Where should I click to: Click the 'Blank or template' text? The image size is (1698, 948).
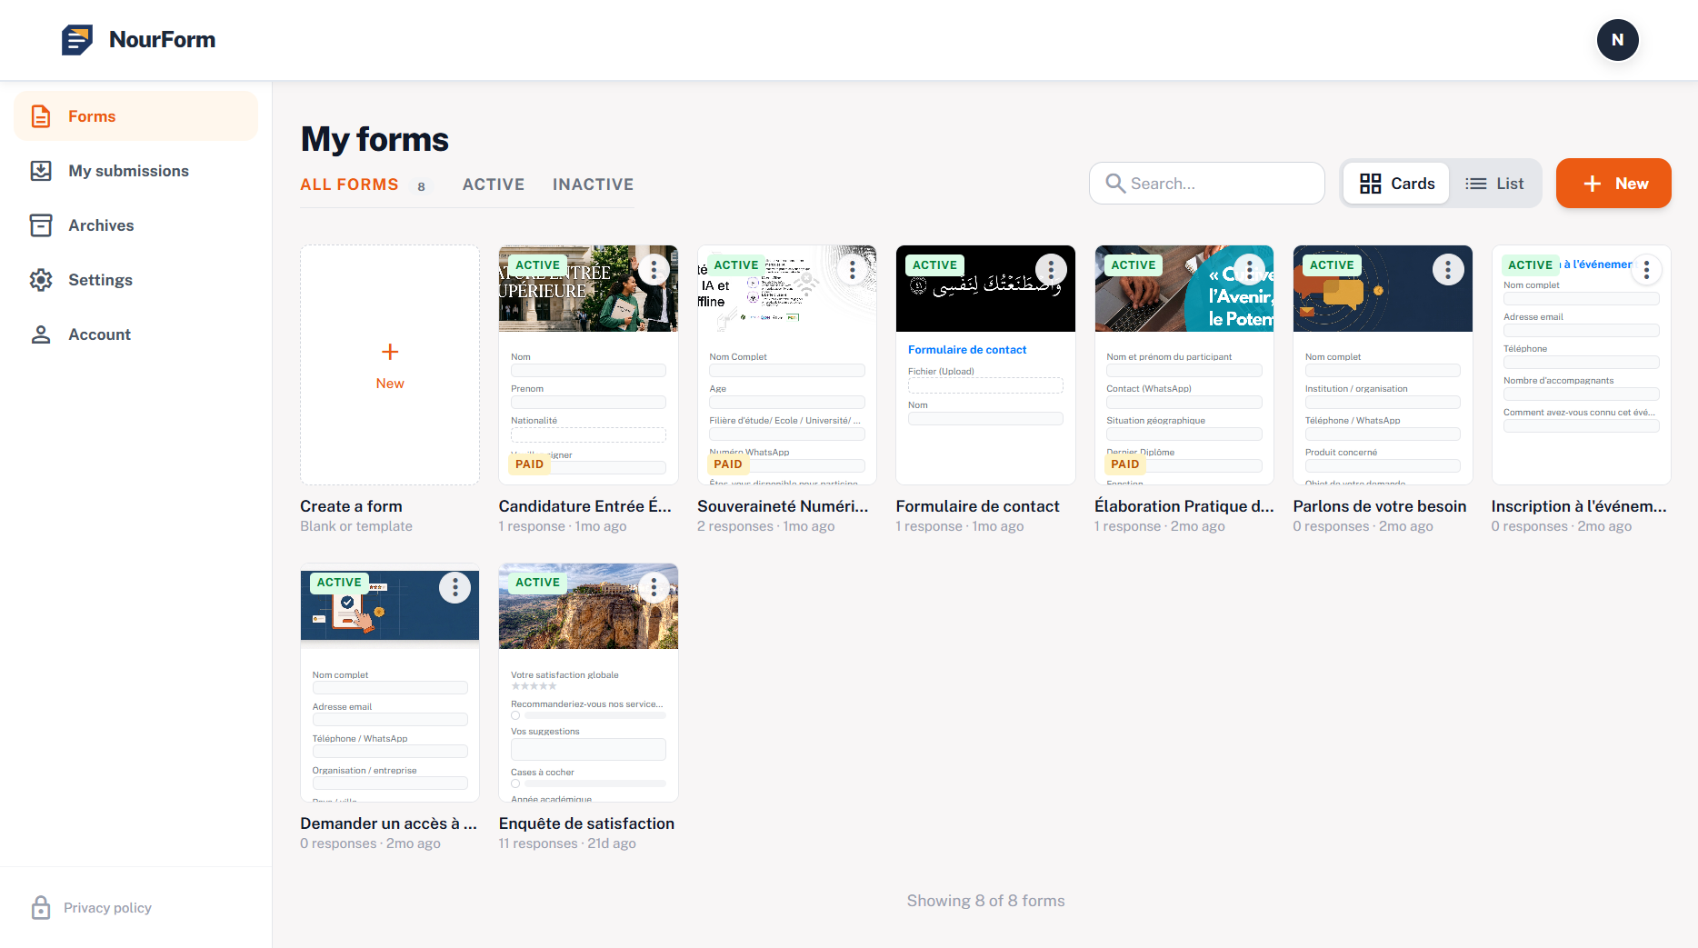point(356,526)
